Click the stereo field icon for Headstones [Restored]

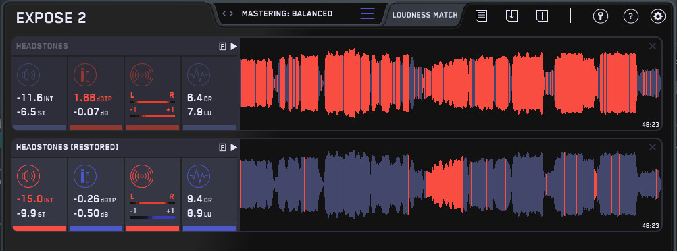point(142,176)
